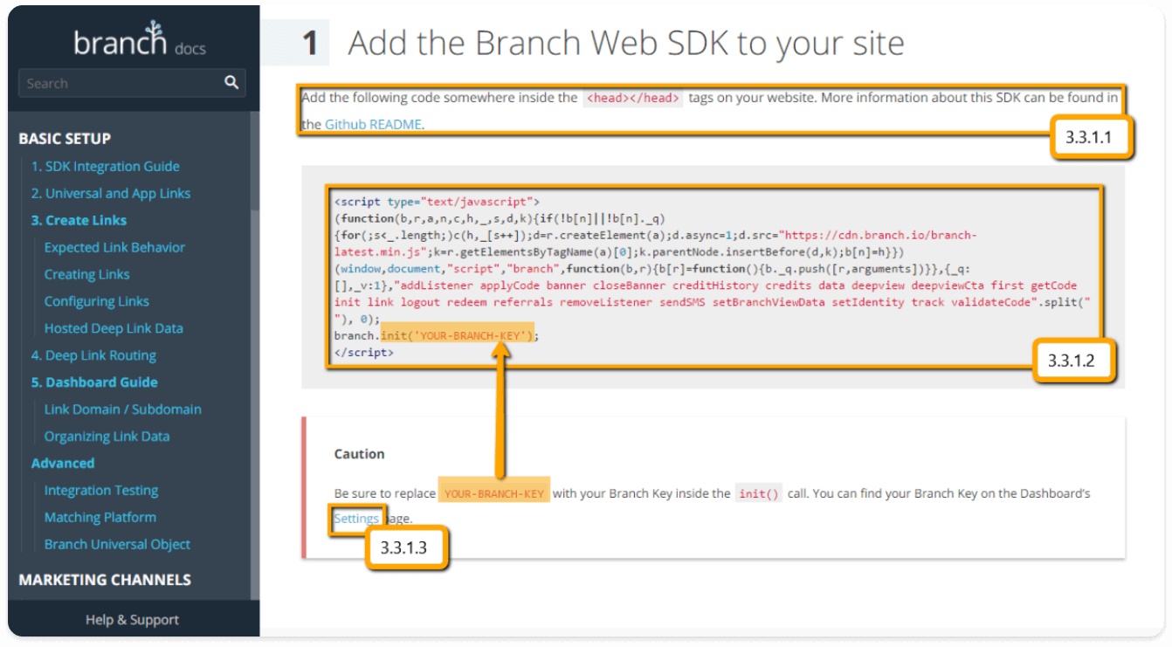Expand the Advanced sidebar section
Image resolution: width=1172 pixels, height=647 pixels.
click(x=62, y=464)
